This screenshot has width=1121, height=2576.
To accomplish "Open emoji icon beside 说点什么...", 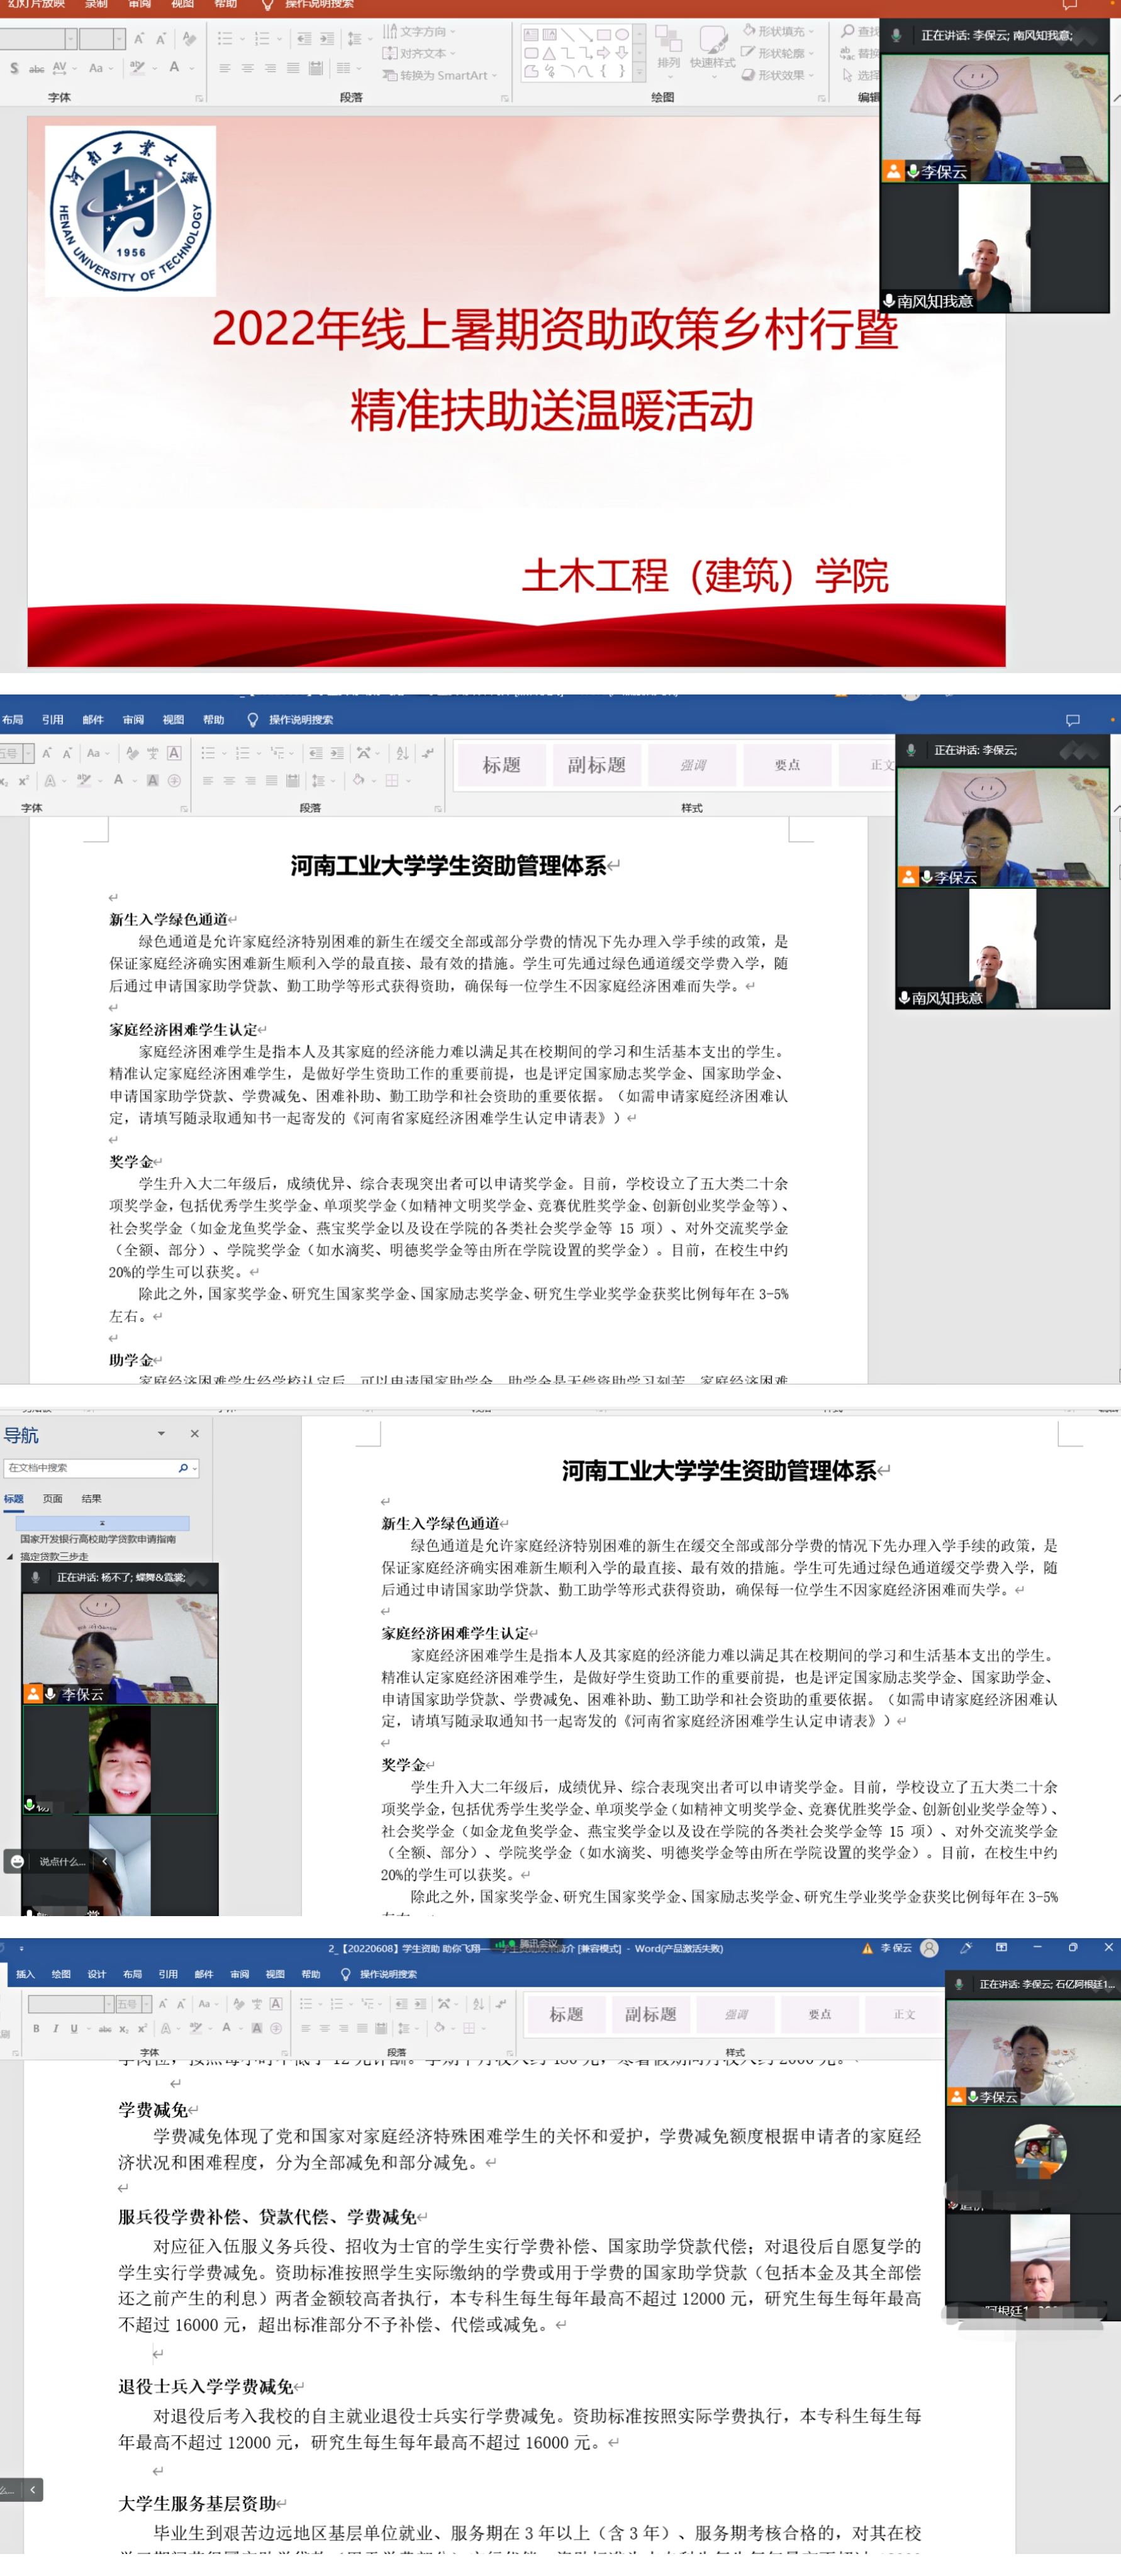I will tap(17, 1861).
